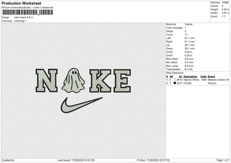Click the embroidered letter K
Viewport: 231px width, 163px height.
point(100,81)
